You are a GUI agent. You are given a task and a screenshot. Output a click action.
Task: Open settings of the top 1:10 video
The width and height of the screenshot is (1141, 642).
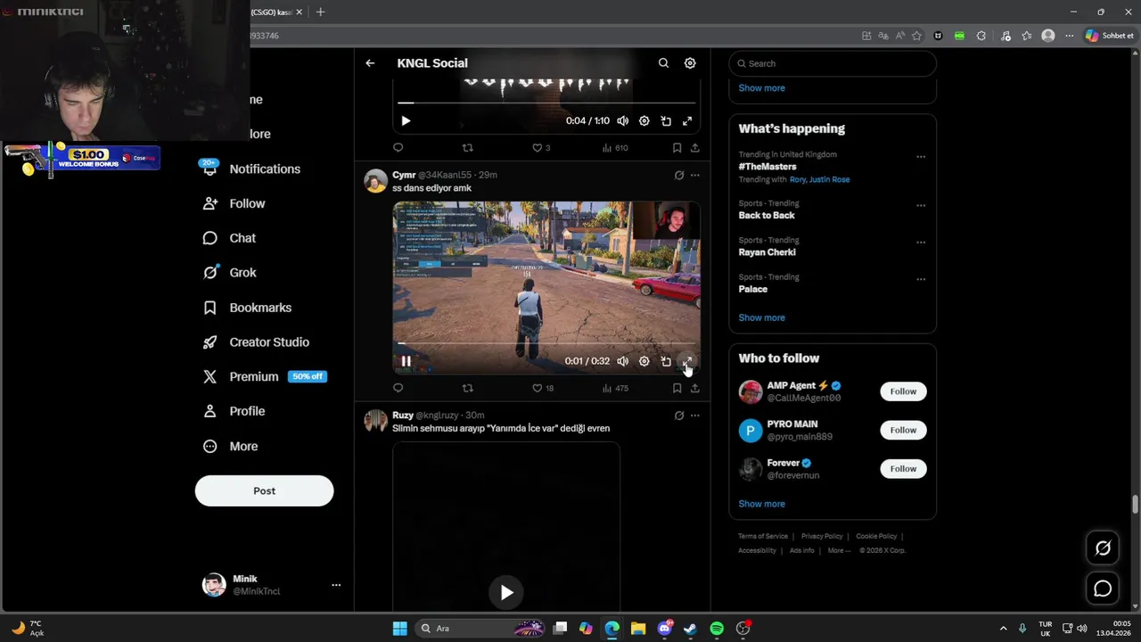click(644, 120)
